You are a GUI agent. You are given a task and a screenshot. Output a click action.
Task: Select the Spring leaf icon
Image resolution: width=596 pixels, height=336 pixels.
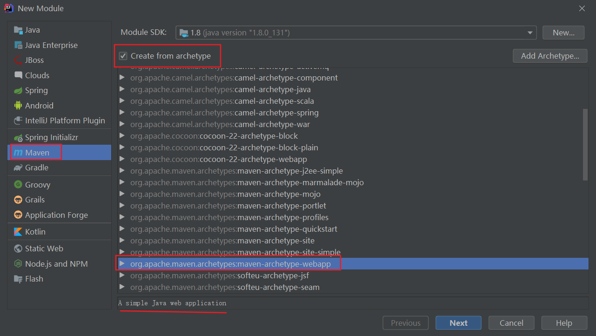click(18, 90)
